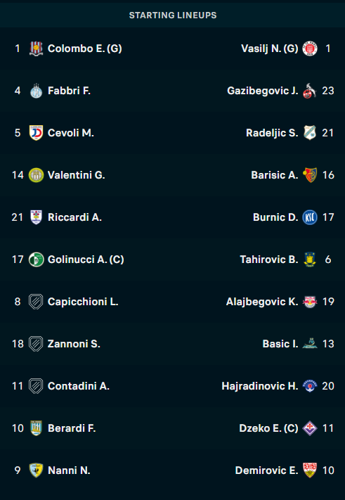The height and width of the screenshot is (500, 345).
Task: Click the St. Pauli crest beside Vasilj N.
Action: 310,49
